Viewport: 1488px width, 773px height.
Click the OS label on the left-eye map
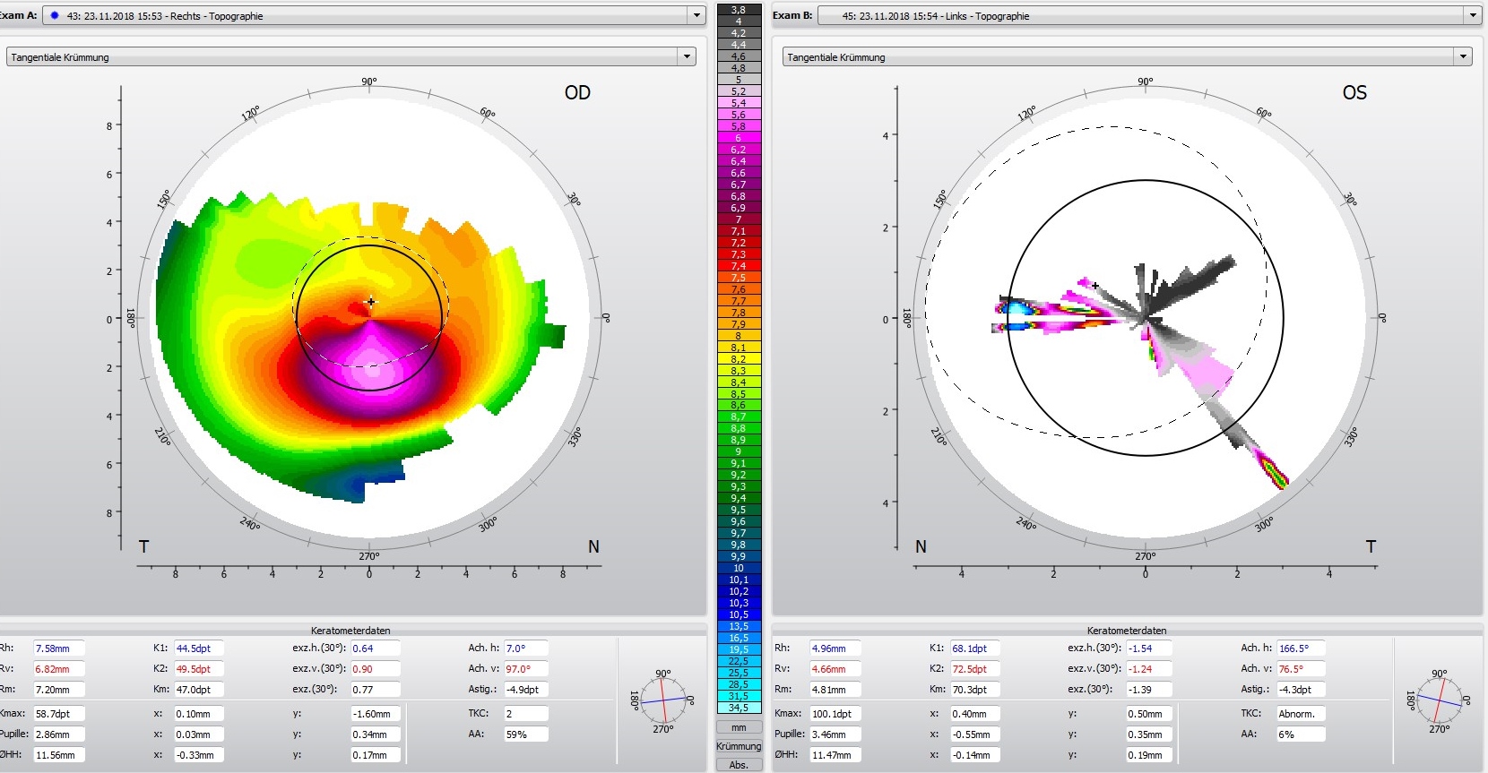1354,92
